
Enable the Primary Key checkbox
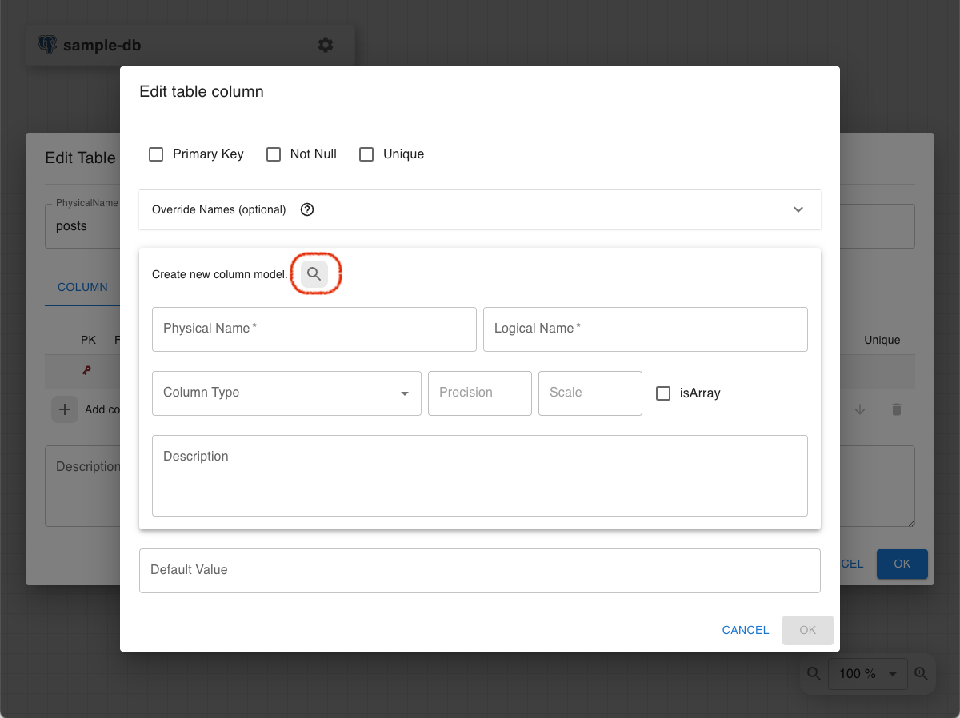tap(156, 154)
